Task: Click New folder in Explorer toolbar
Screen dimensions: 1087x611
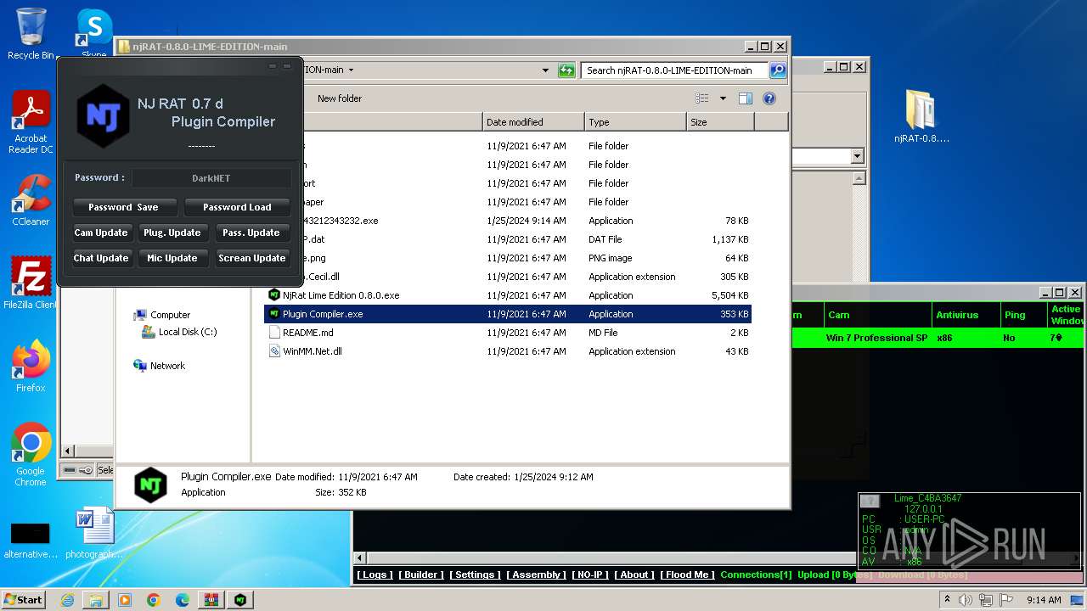Action: tap(340, 98)
